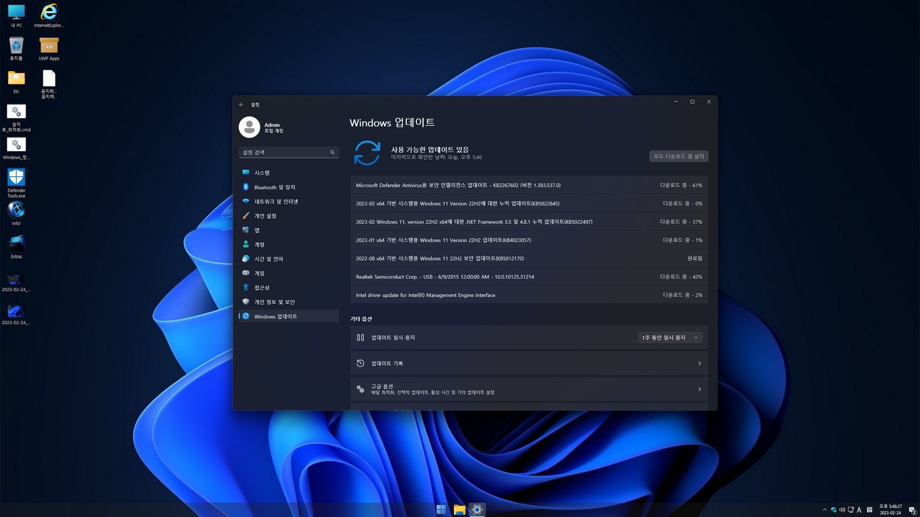The height and width of the screenshot is (517, 920).
Task: Select Defender Tools.exe desktop icon
Action: 16,183
